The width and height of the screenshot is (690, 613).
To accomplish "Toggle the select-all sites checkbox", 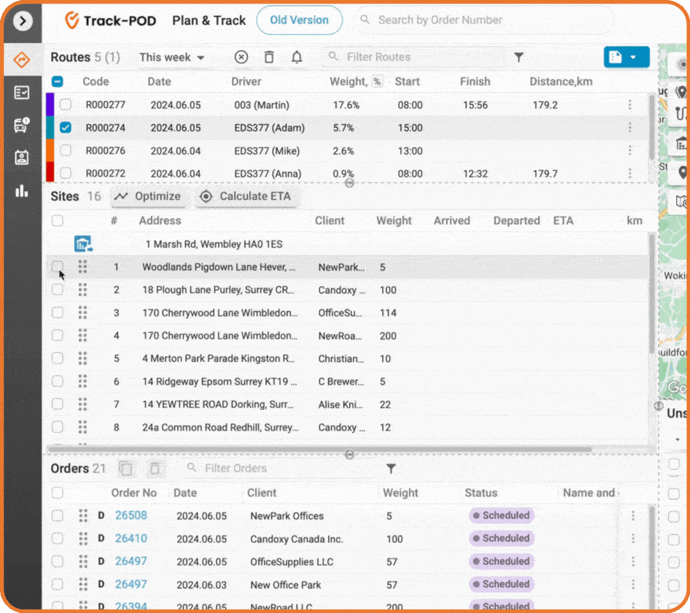I will click(x=57, y=220).
